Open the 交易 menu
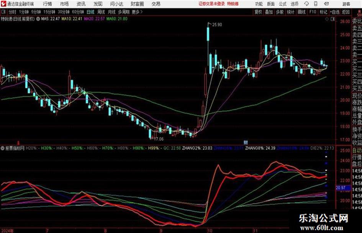 point(156,4)
